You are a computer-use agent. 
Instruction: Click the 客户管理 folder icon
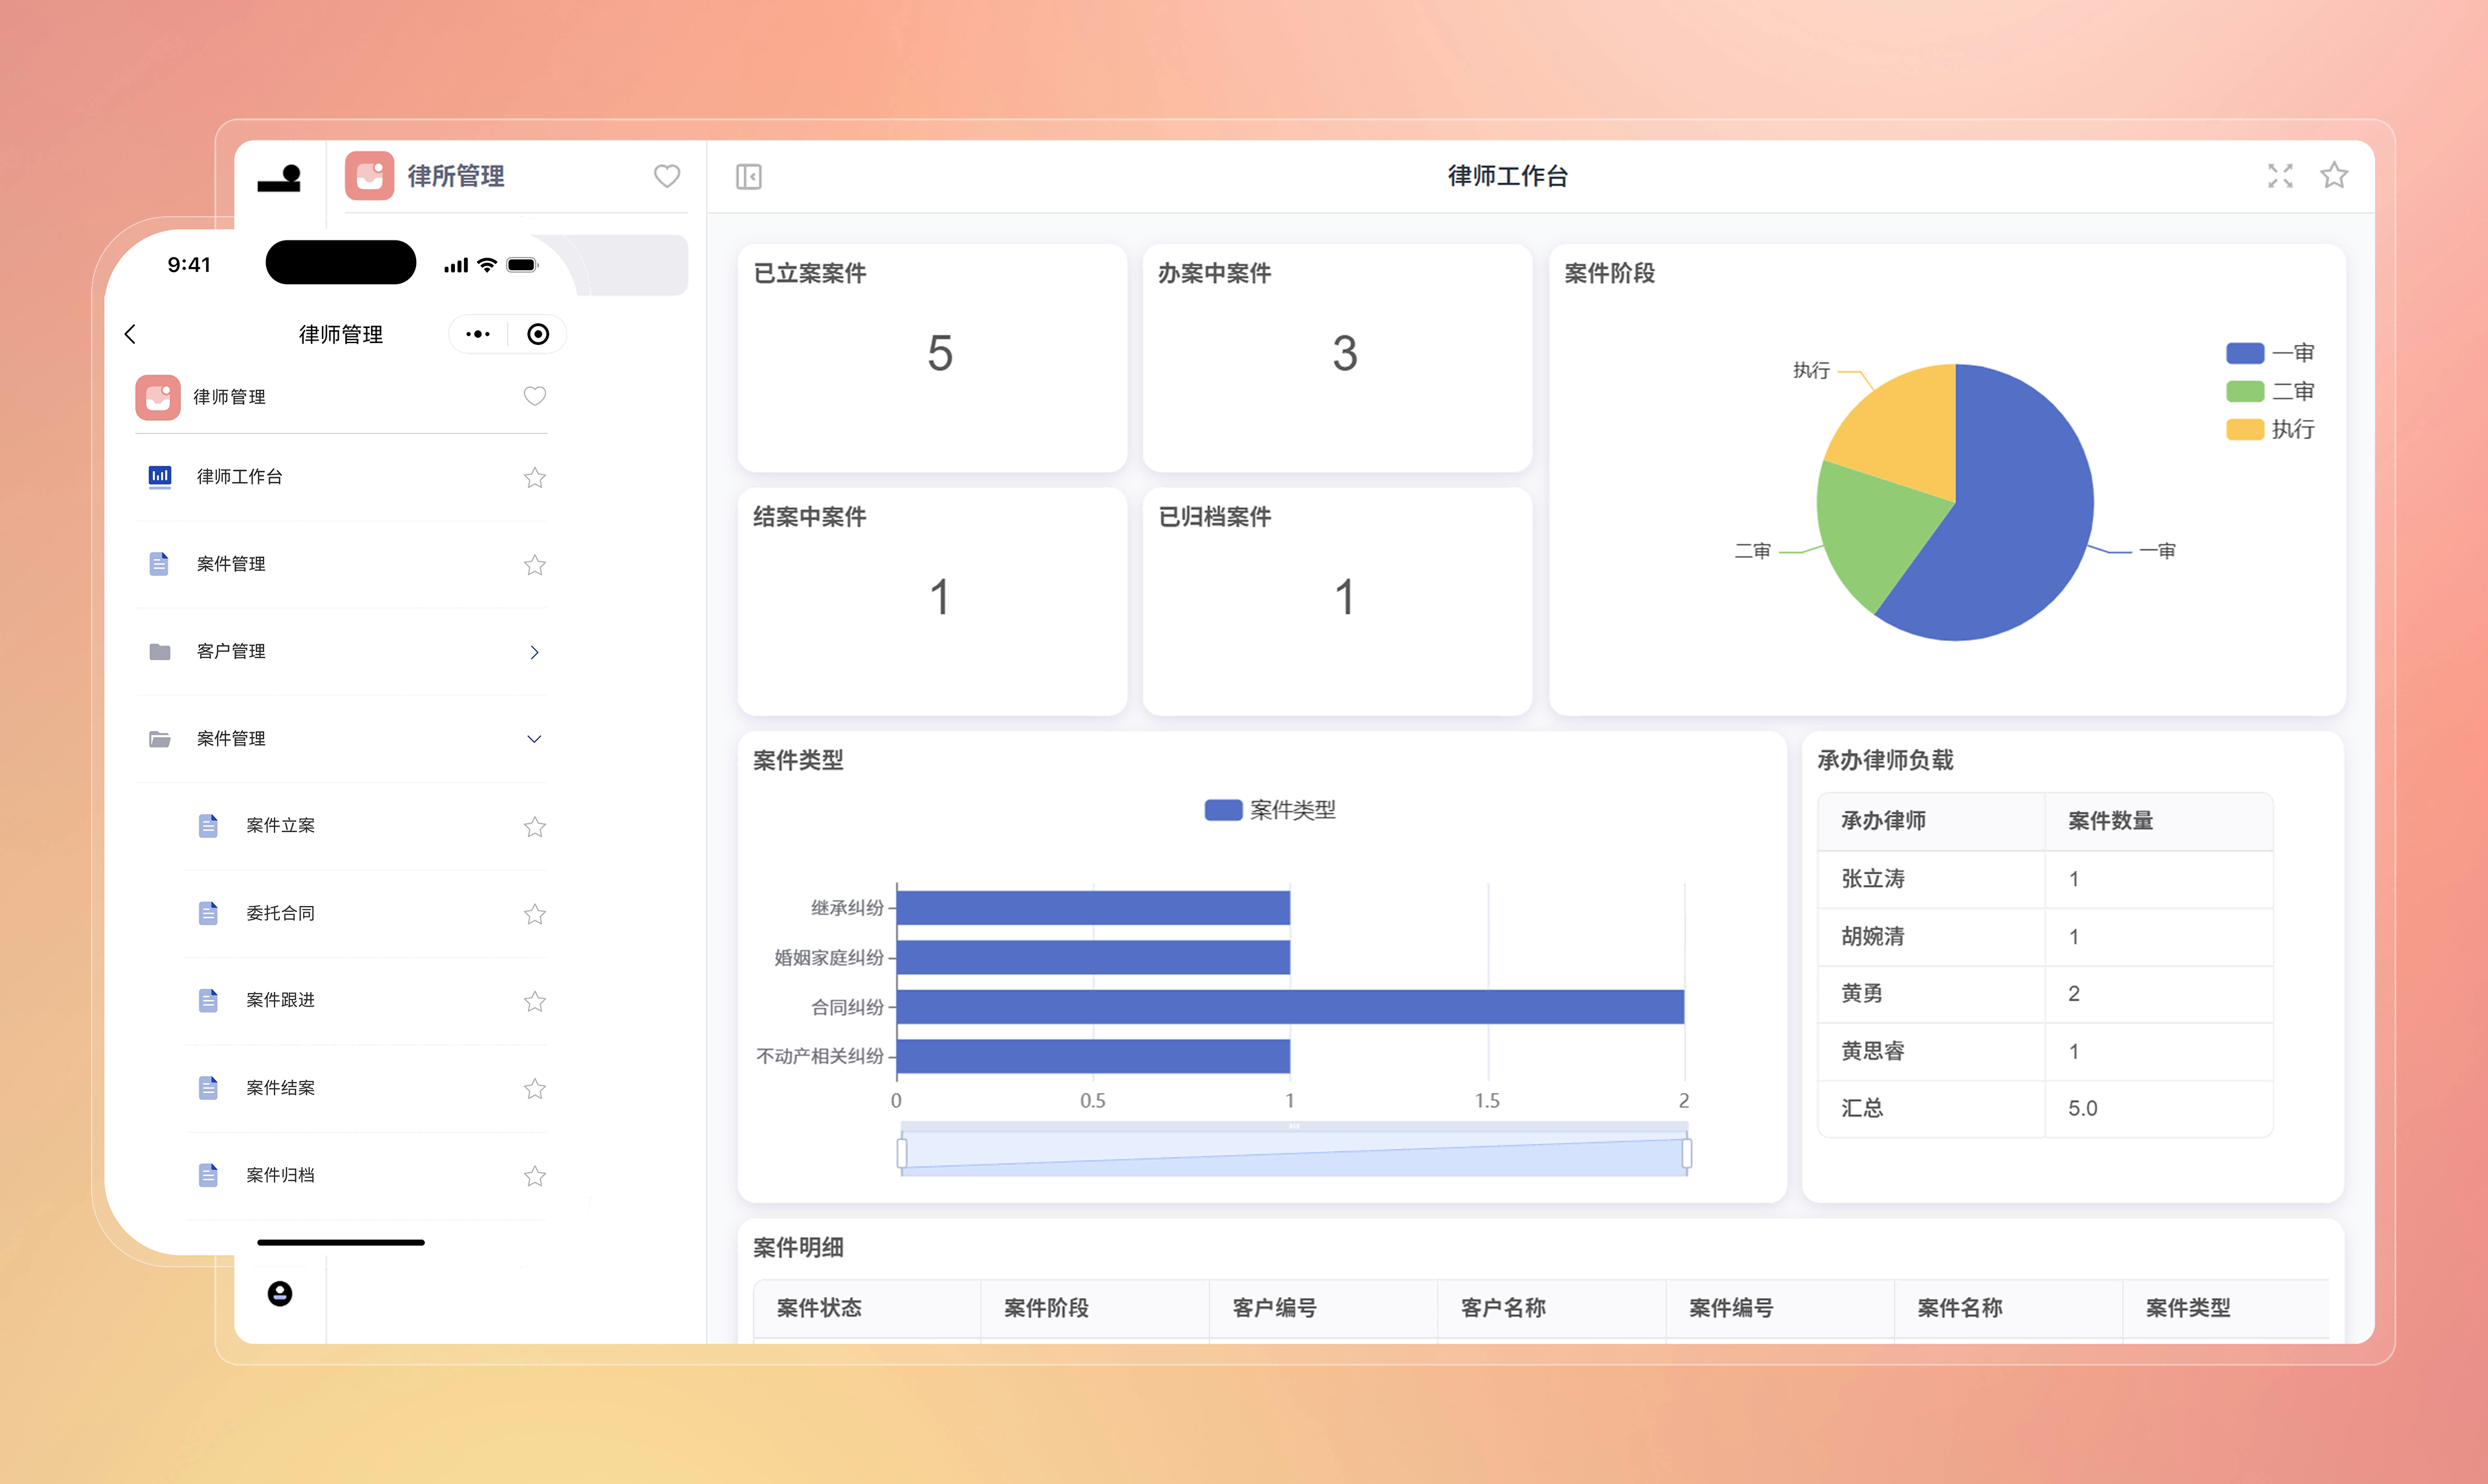tap(159, 651)
